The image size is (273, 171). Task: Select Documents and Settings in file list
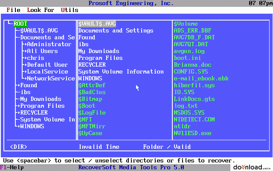116,30
